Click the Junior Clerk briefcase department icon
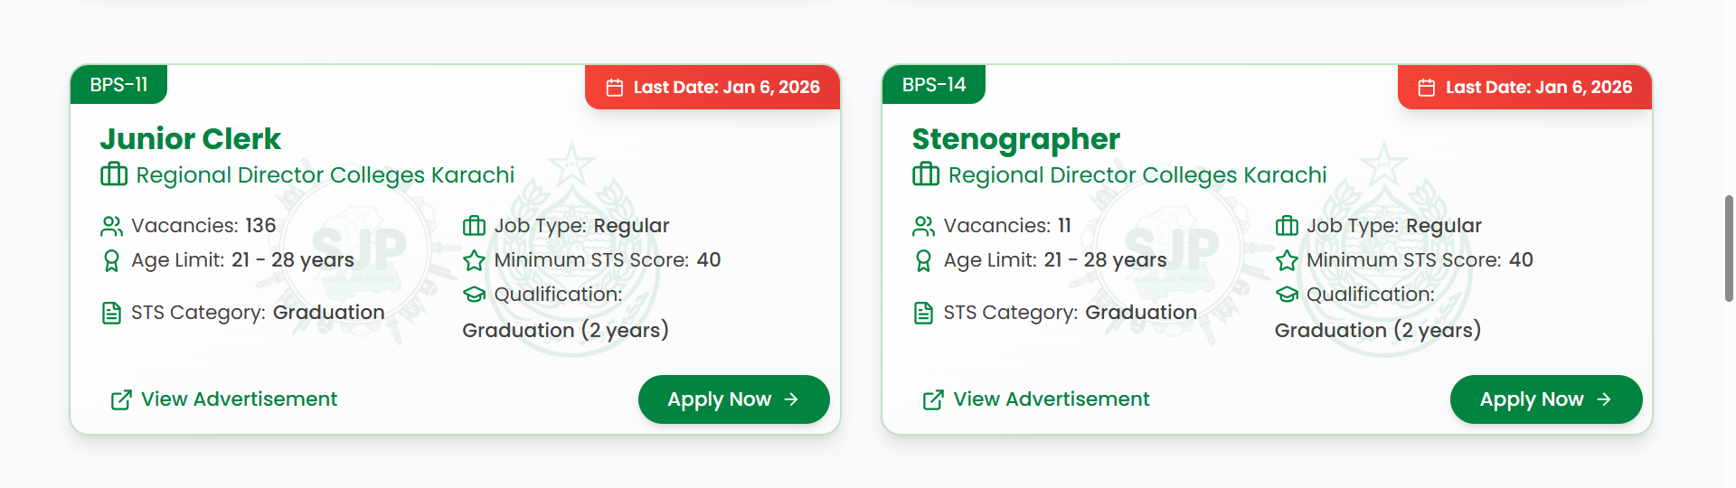 pyautogui.click(x=114, y=174)
